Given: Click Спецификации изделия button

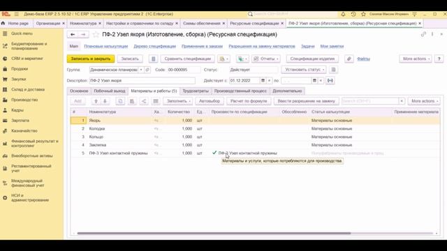Looking at the screenshot, I should 312,59.
